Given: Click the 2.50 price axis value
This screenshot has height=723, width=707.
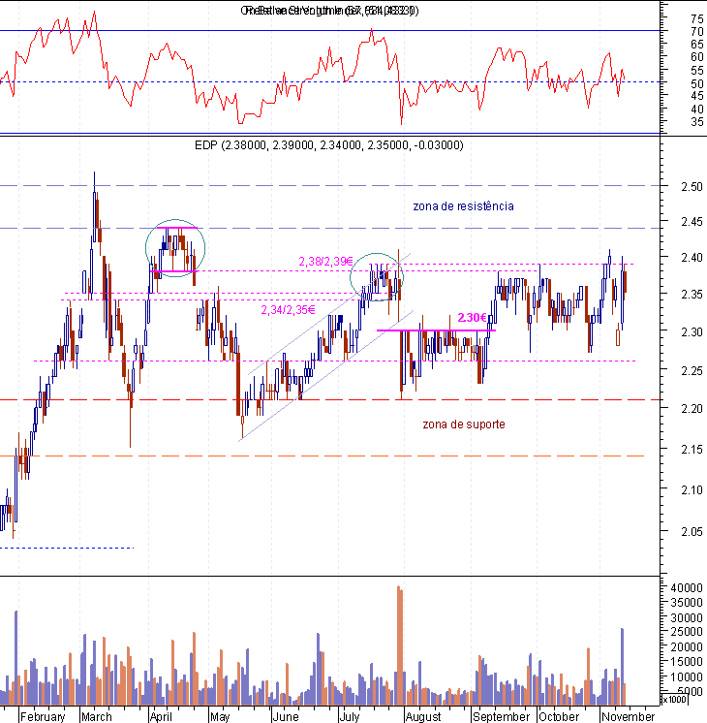Looking at the screenshot, I should point(692,187).
